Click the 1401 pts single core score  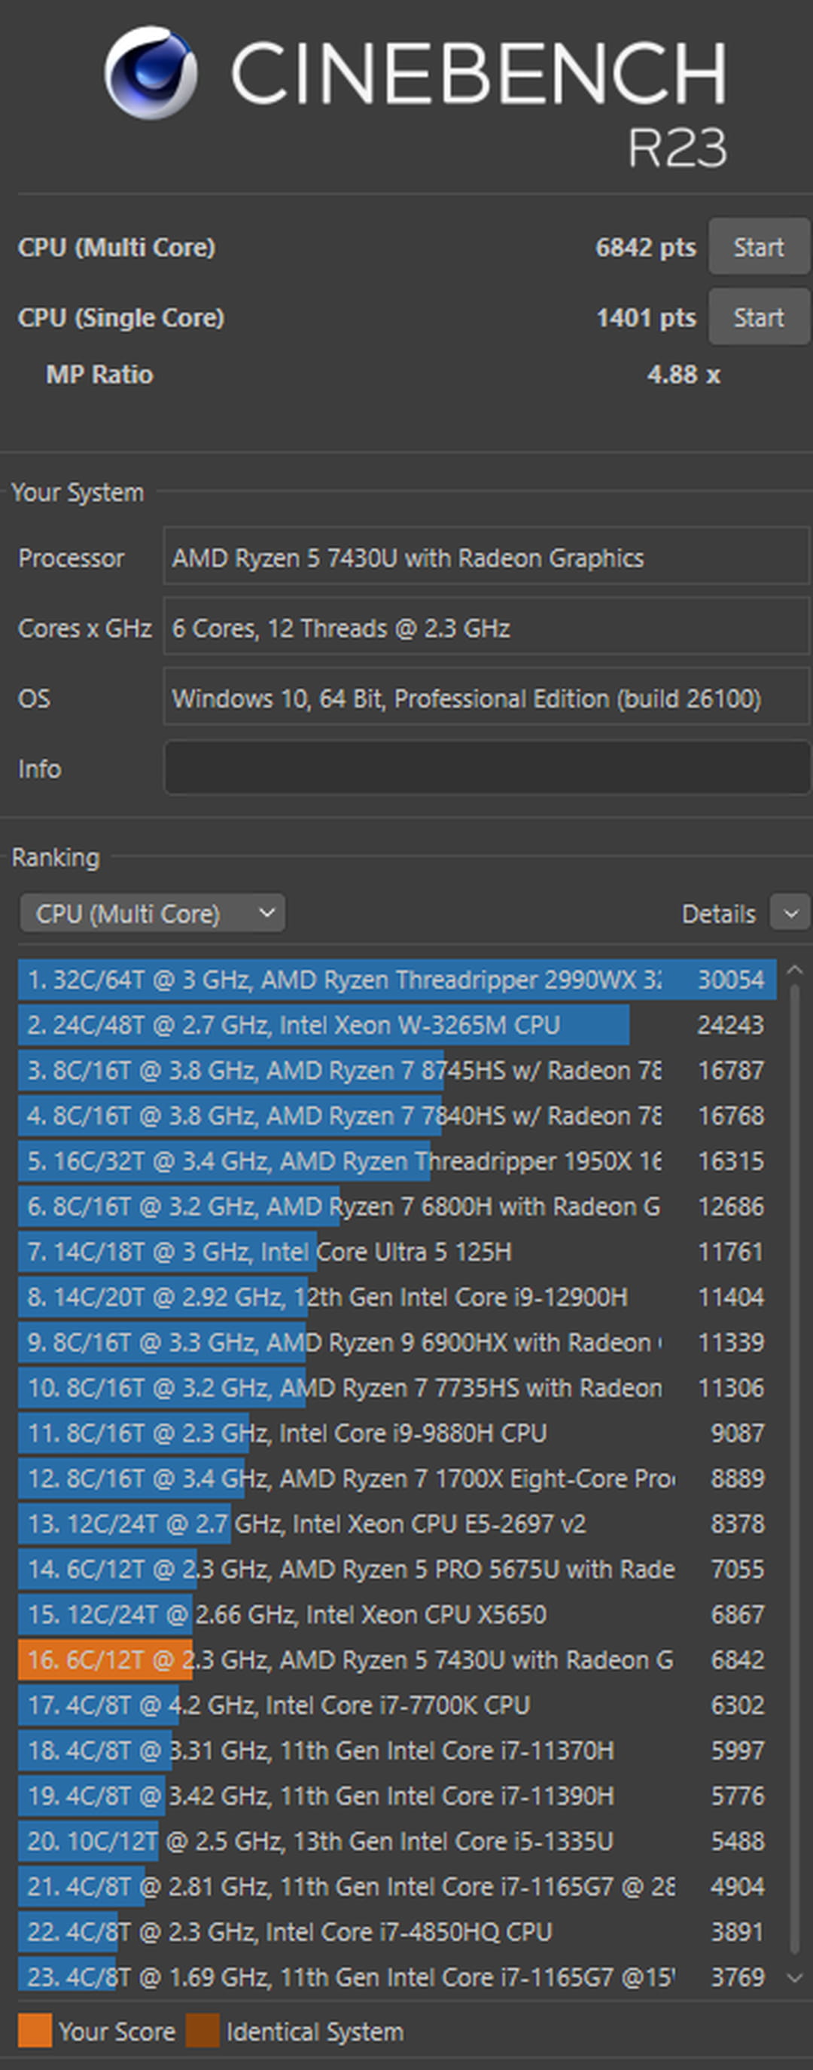pyautogui.click(x=646, y=318)
